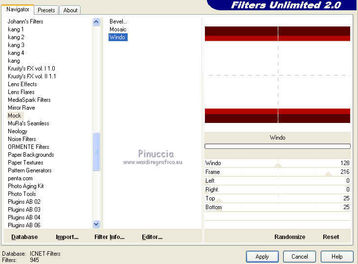
Task: Select the Mock category
Action: pos(15,116)
